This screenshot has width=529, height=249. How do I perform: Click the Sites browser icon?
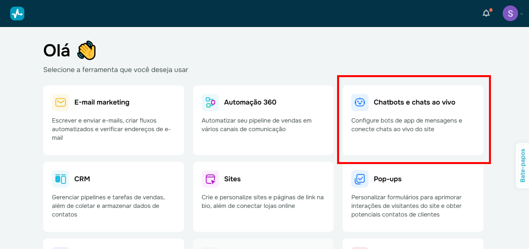pyautogui.click(x=210, y=179)
